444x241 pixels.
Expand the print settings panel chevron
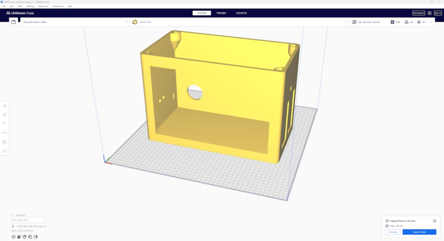[x=432, y=22]
